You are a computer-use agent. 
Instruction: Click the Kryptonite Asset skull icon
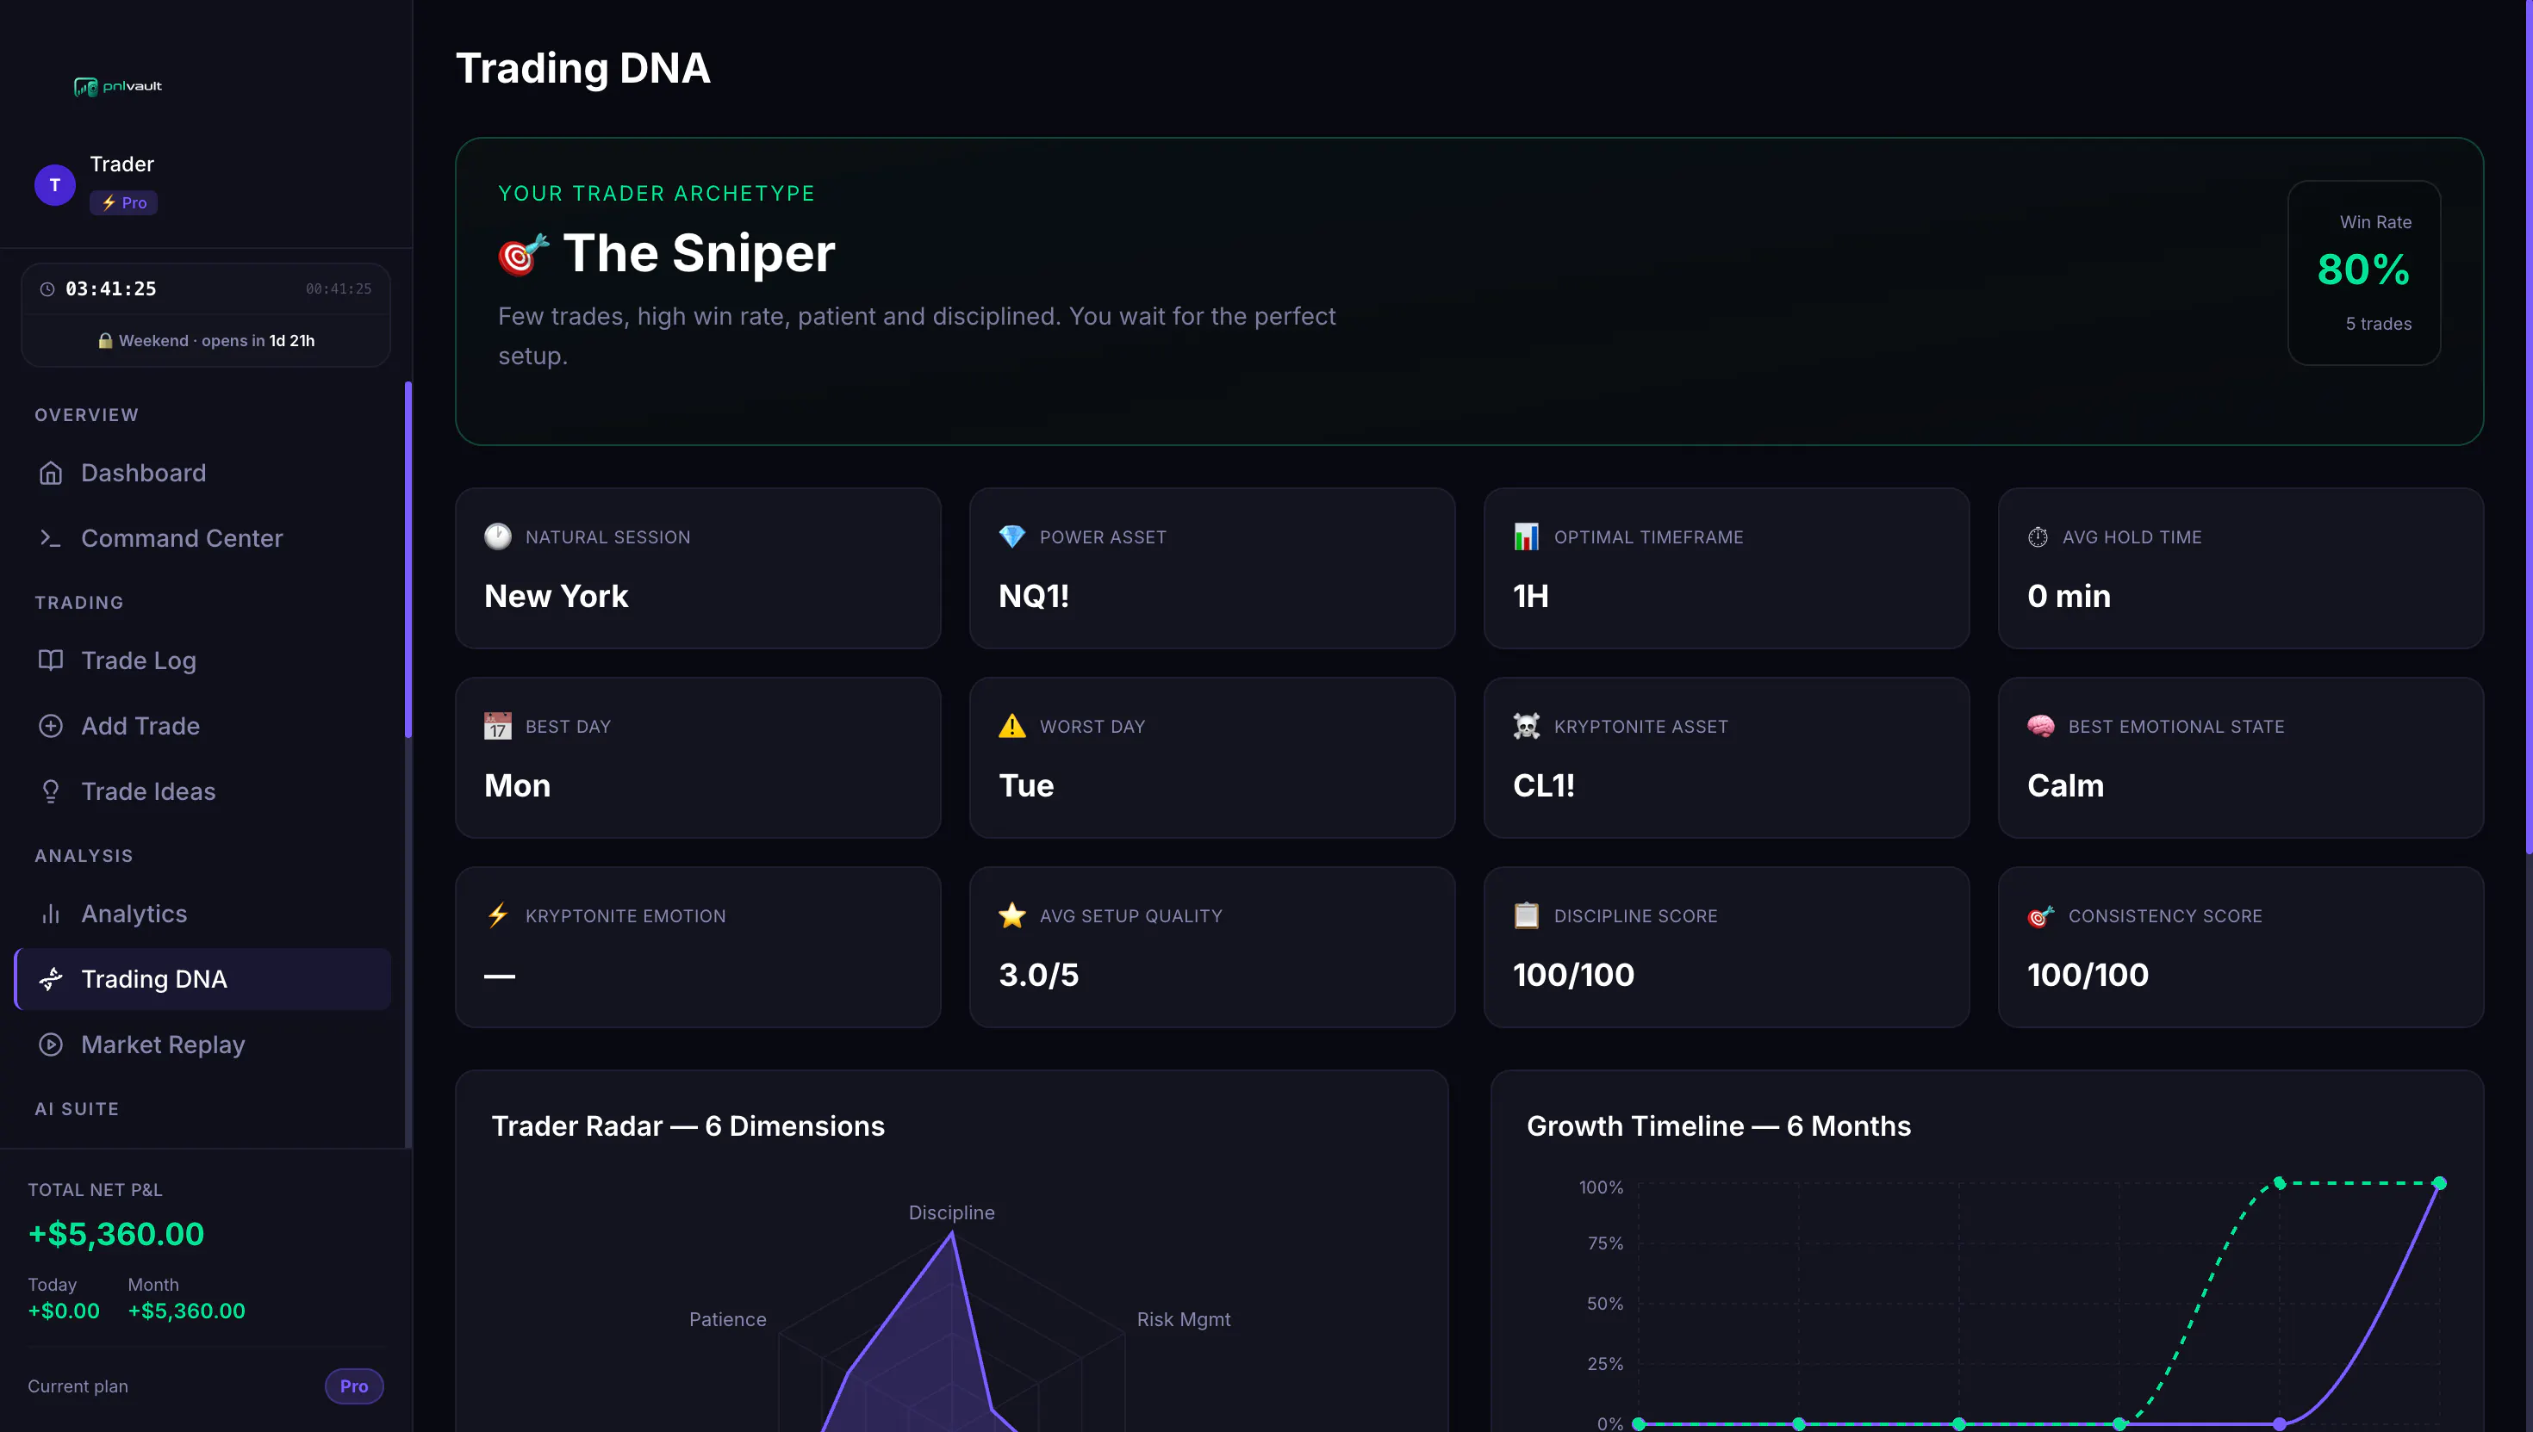[1527, 726]
